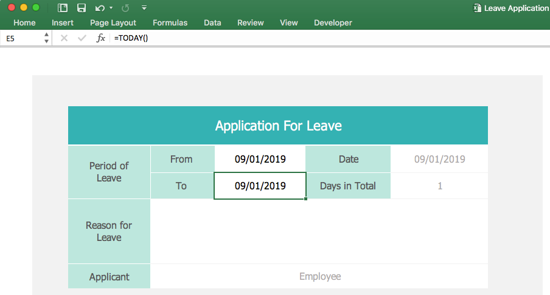
Task: Click the Name Box stepper arrows
Action: coord(47,38)
